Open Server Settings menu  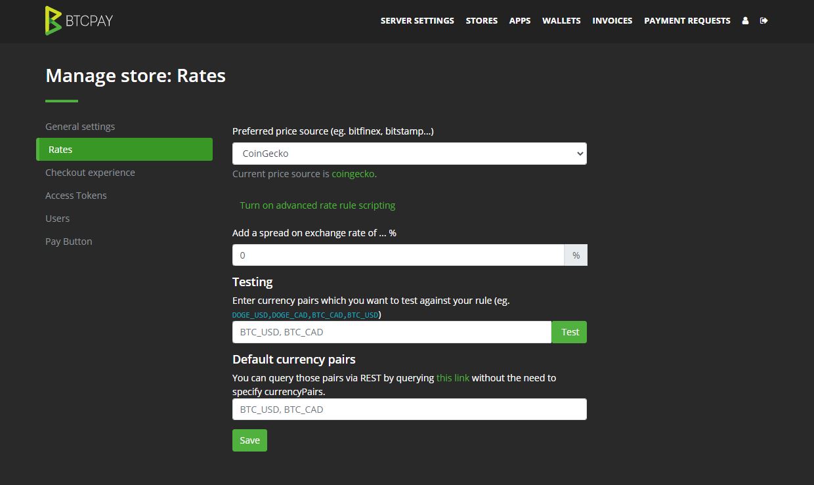click(418, 21)
